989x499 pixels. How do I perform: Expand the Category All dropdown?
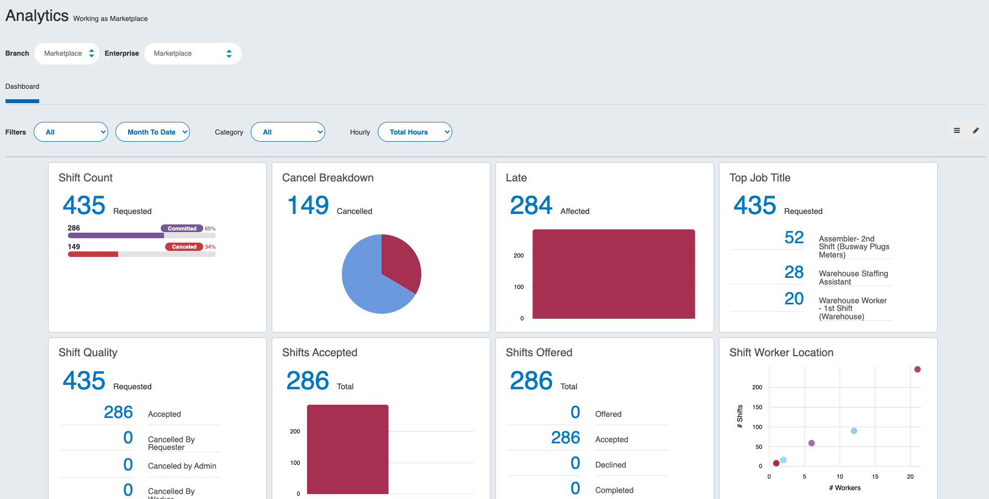(288, 132)
